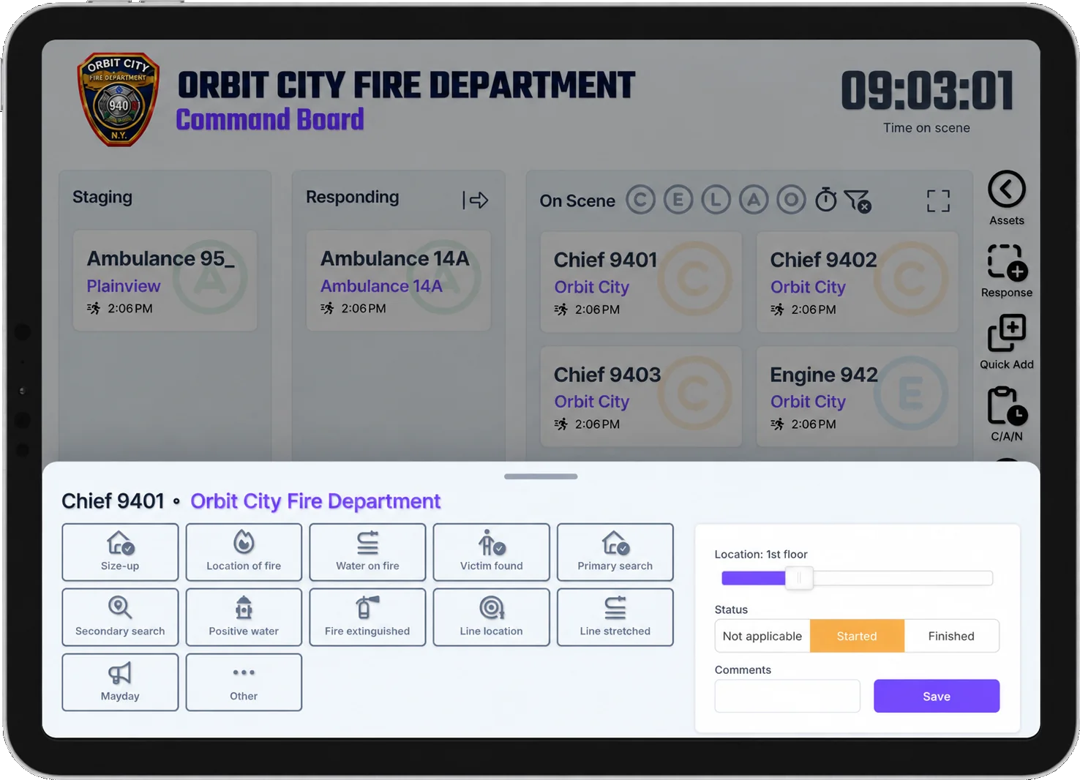The height and width of the screenshot is (780, 1080).
Task: Select the Other benchmark option
Action: click(x=244, y=683)
